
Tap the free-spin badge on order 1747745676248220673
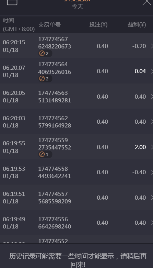click(x=45, y=54)
